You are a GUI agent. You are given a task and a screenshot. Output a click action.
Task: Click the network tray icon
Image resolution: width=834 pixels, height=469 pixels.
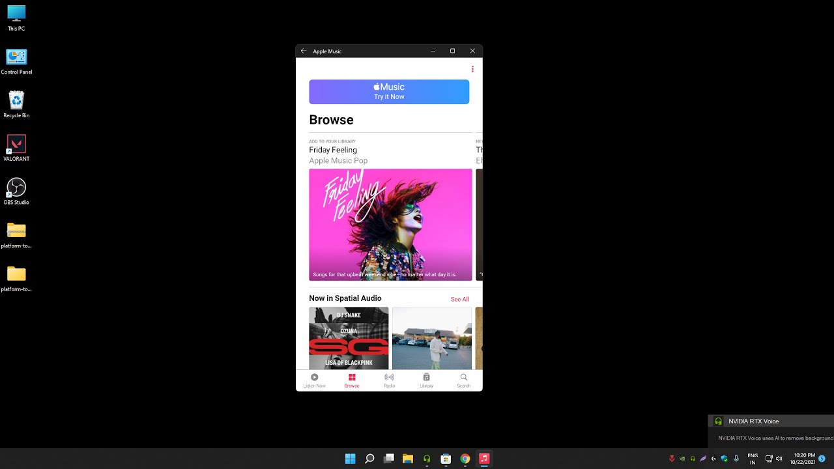pos(769,459)
